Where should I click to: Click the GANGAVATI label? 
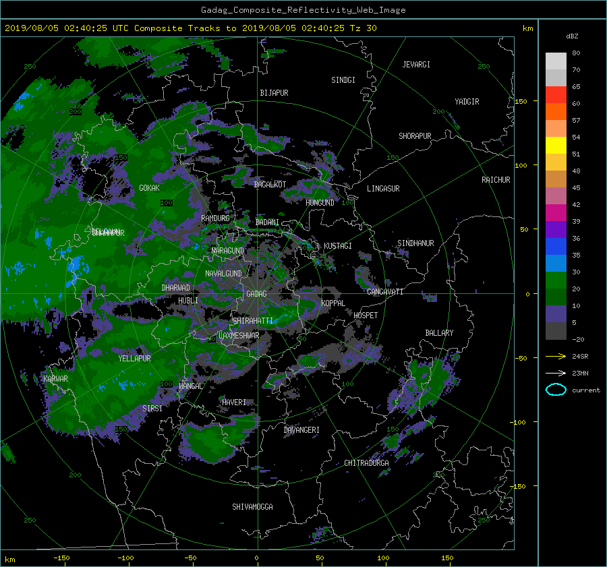pyautogui.click(x=385, y=292)
